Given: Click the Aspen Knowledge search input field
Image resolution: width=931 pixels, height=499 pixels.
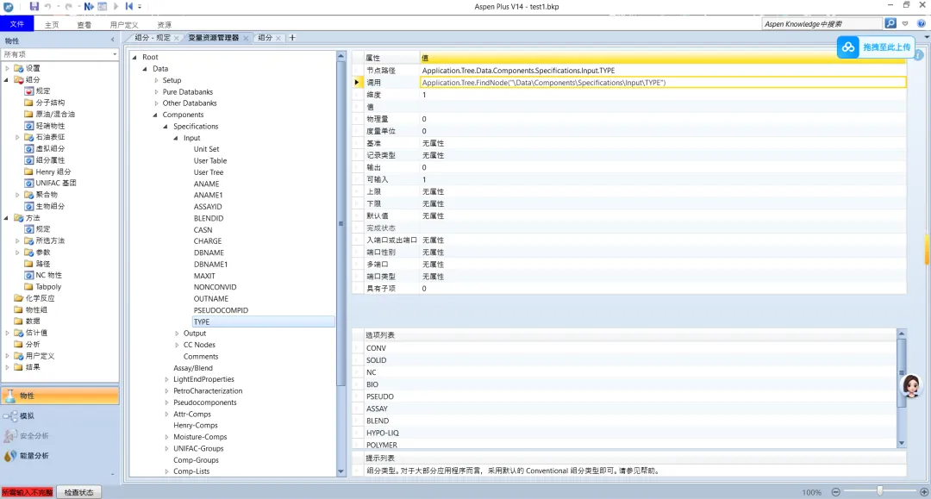Looking at the screenshot, I should (822, 24).
